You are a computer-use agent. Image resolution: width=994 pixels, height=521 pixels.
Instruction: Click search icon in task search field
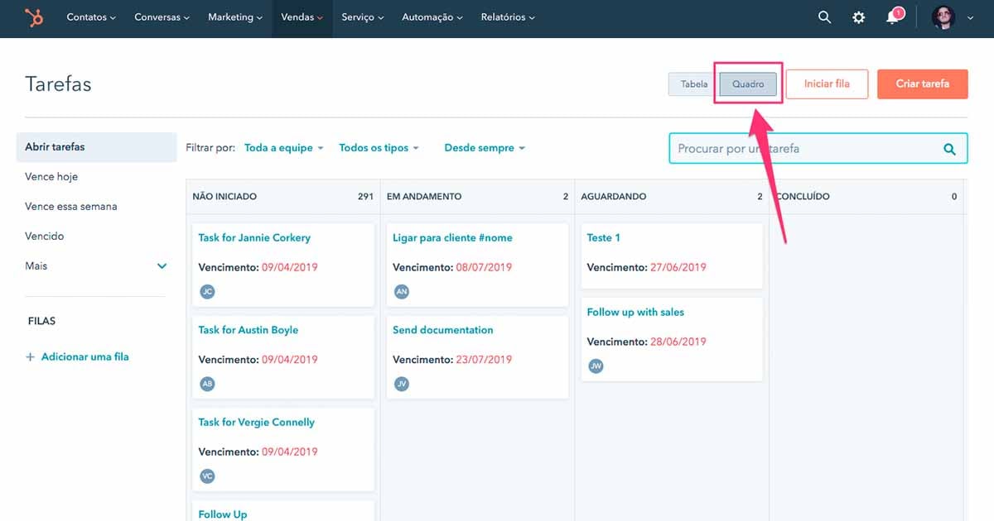949,149
